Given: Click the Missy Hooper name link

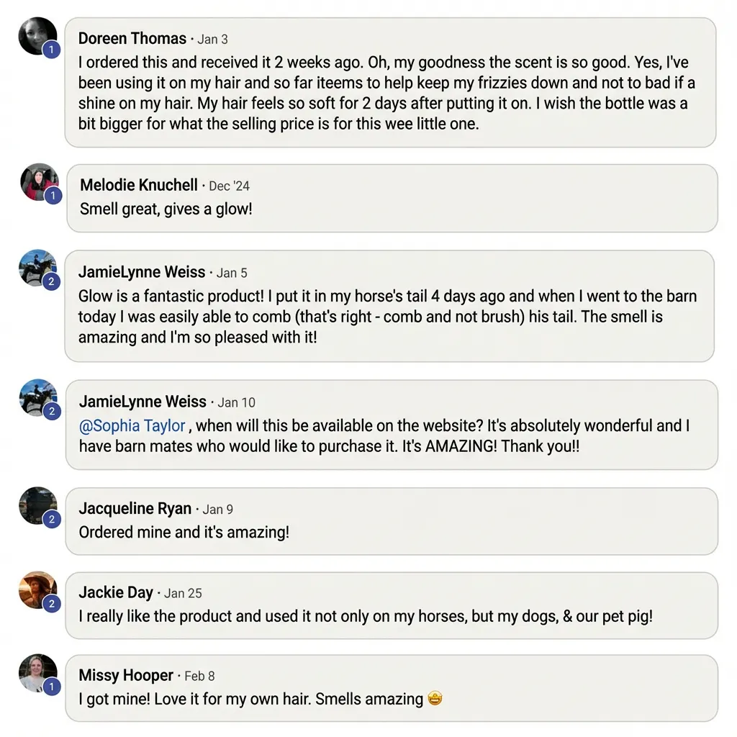Looking at the screenshot, I should click(x=126, y=675).
